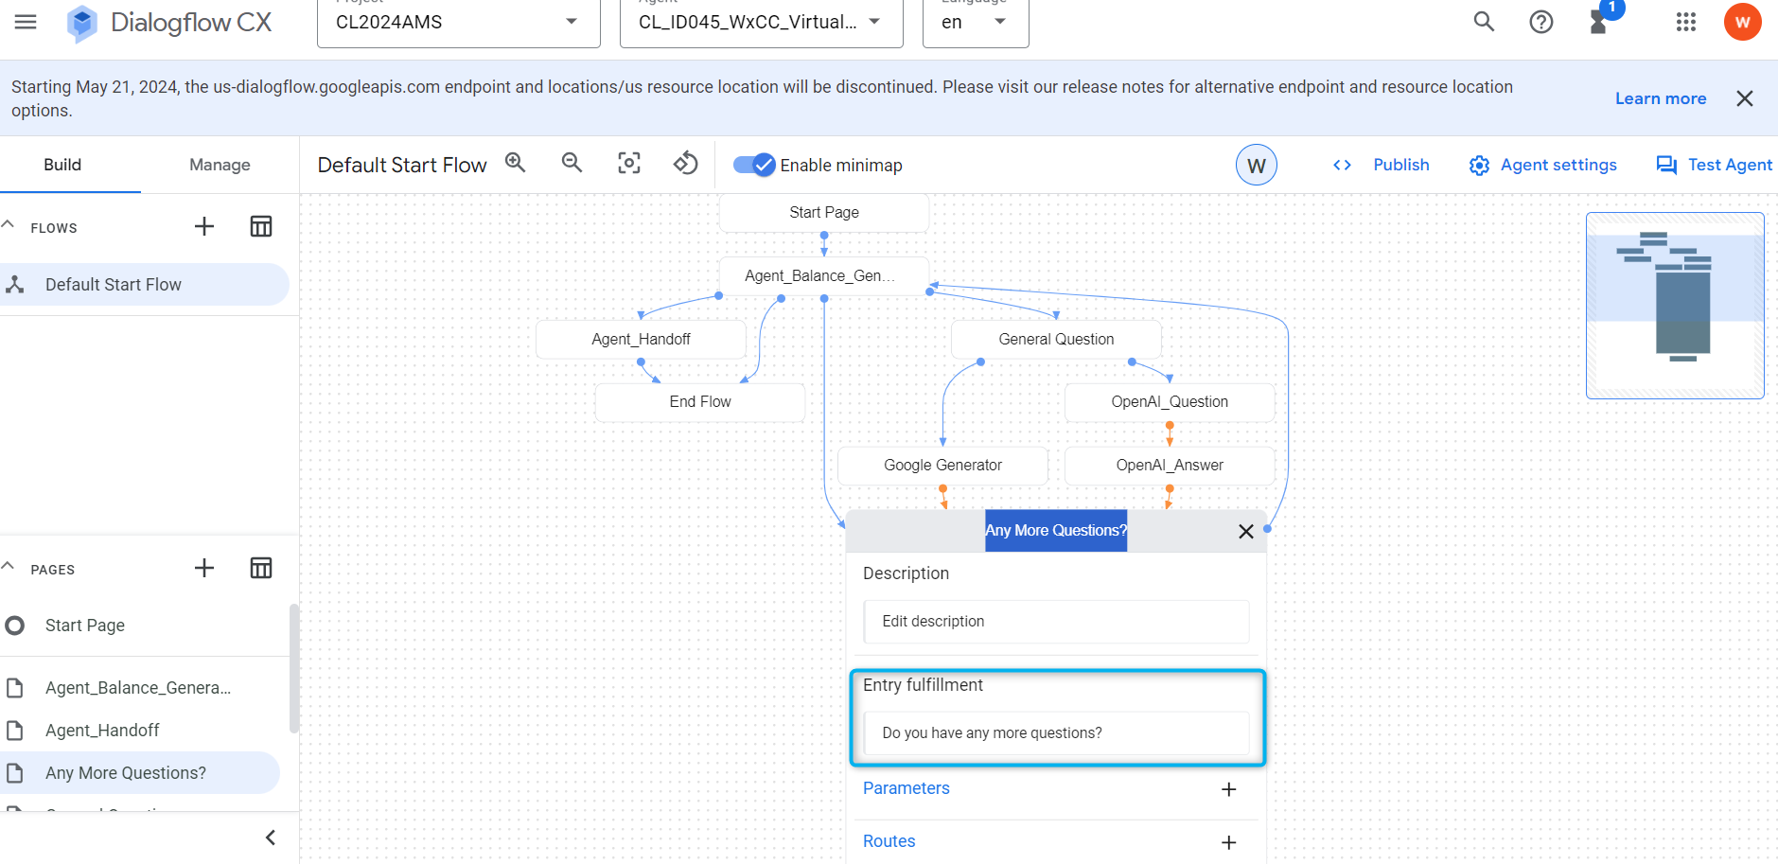Open the flows table view icon
The image size is (1778, 864).
pos(261,226)
